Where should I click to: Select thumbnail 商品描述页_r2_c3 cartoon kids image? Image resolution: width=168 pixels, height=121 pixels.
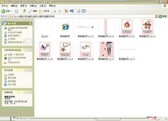(147, 27)
